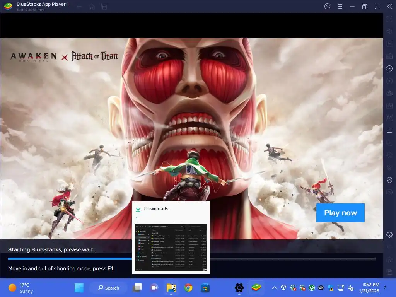The image size is (396, 297).
Task: Click the uTorrent tray icon
Action: click(x=312, y=288)
